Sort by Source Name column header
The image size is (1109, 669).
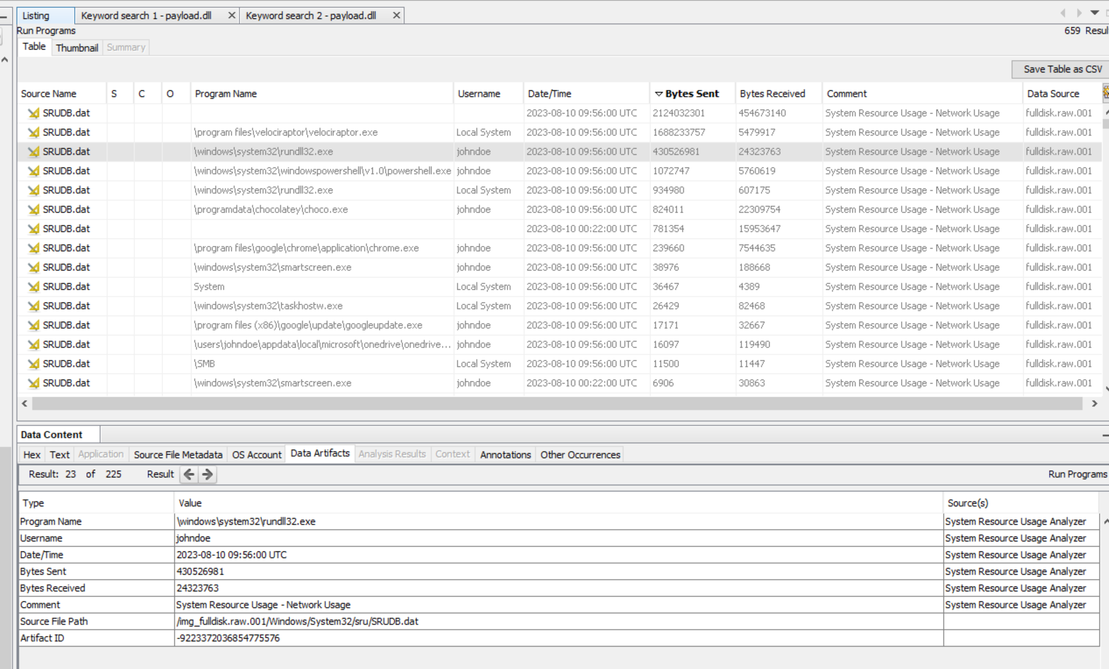tap(62, 94)
